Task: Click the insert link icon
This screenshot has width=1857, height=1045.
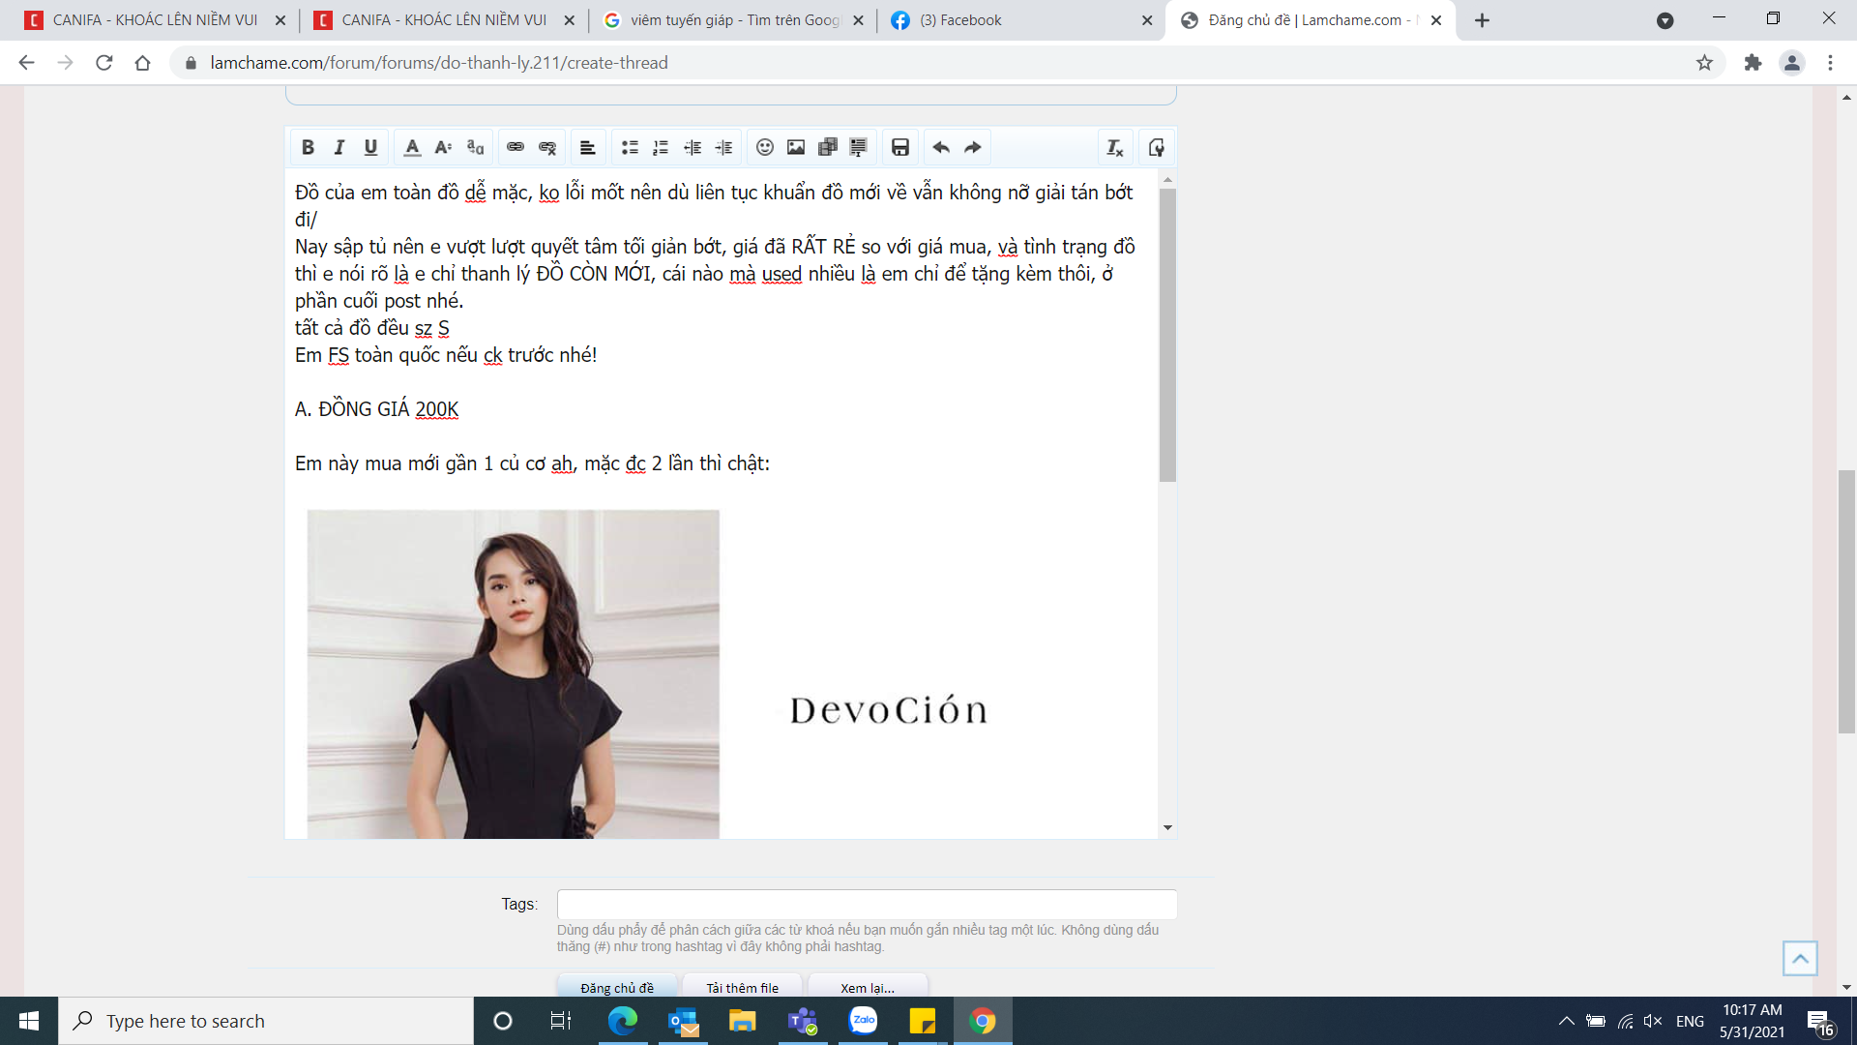Action: click(516, 147)
